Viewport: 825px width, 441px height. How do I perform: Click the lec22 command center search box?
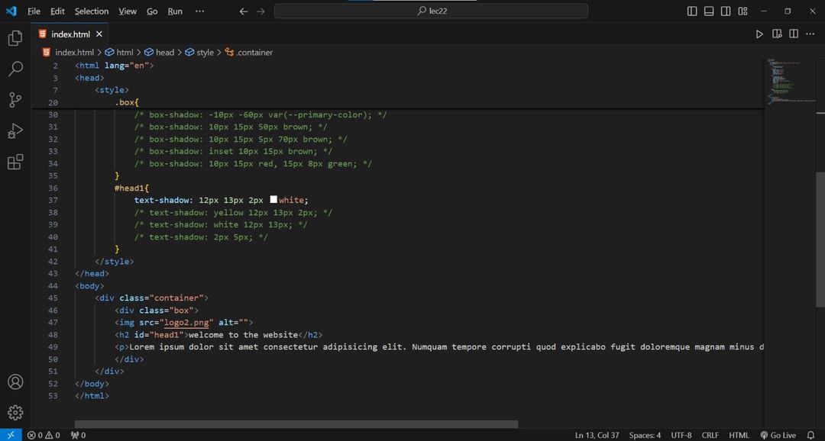(431, 11)
